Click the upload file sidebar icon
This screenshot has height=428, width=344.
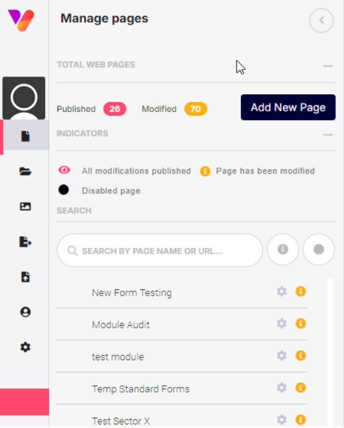coord(26,277)
